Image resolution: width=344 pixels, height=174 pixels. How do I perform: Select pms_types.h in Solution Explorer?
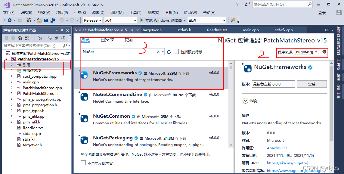[34, 110]
